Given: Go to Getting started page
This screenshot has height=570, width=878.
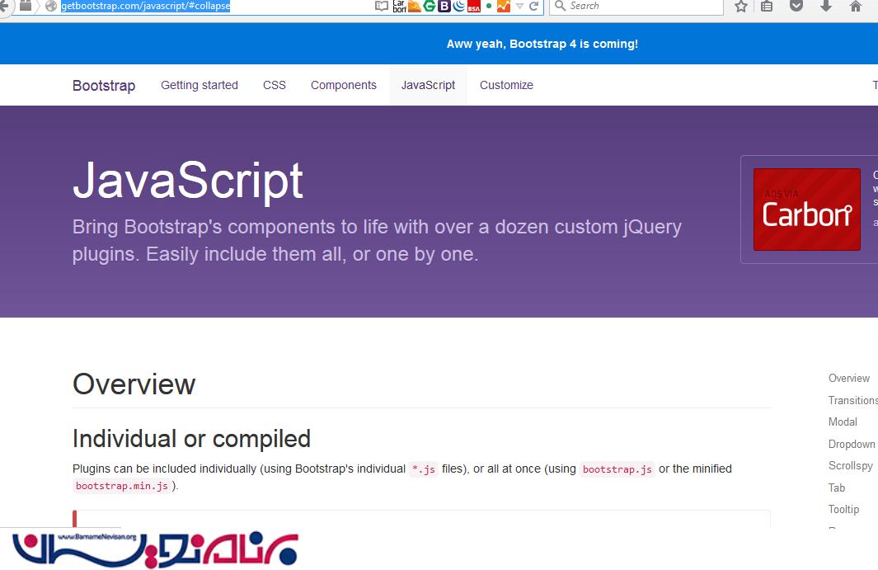Looking at the screenshot, I should pos(199,85).
